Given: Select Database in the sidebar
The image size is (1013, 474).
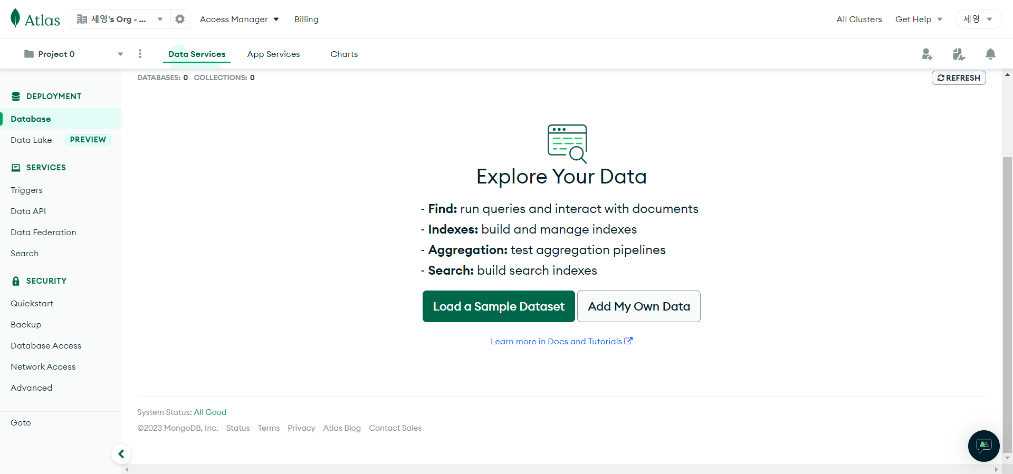Looking at the screenshot, I should click(61, 119).
